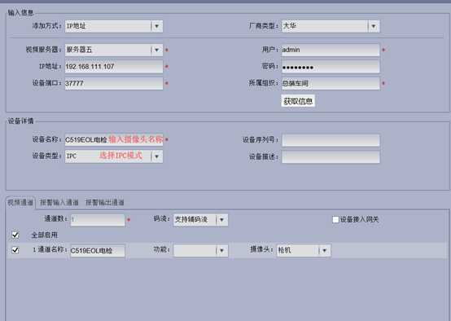Click the IP地址 field with 192.168.111.107
This screenshot has height=321, width=451.
click(x=114, y=67)
